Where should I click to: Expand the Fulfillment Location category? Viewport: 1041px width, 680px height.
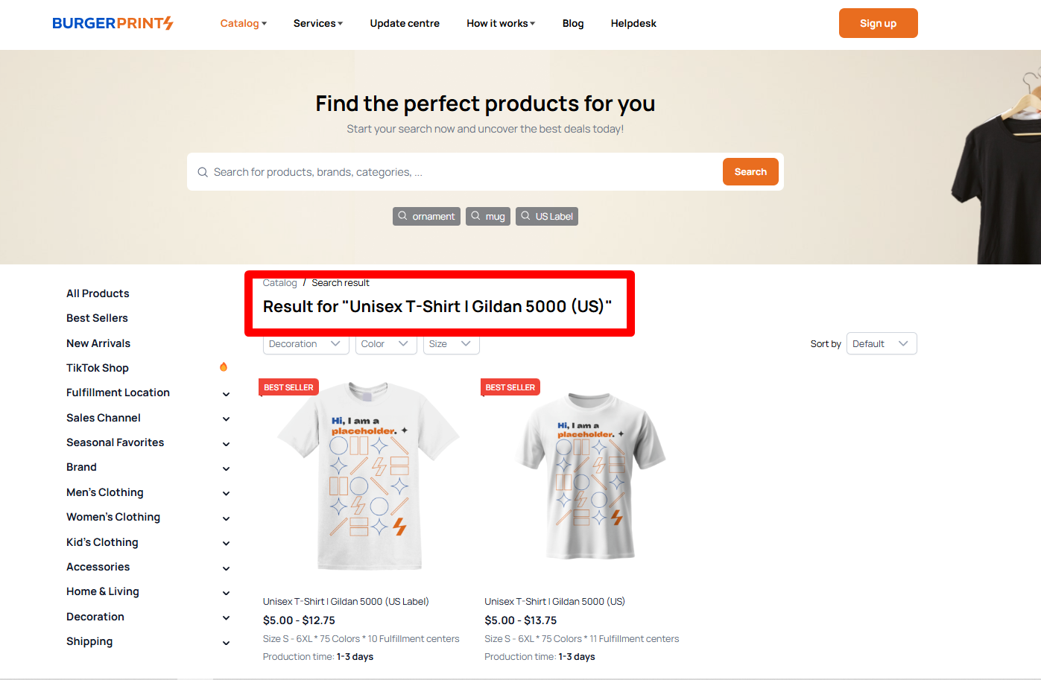pyautogui.click(x=226, y=393)
